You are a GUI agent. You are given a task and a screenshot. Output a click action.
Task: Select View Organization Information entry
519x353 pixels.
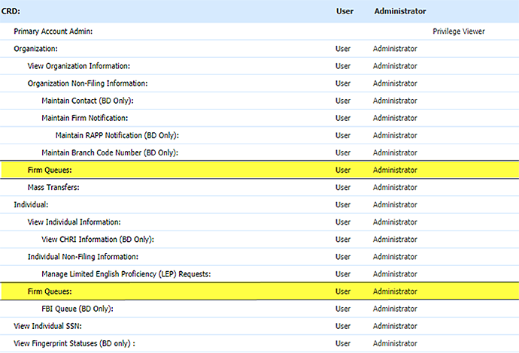click(x=78, y=66)
